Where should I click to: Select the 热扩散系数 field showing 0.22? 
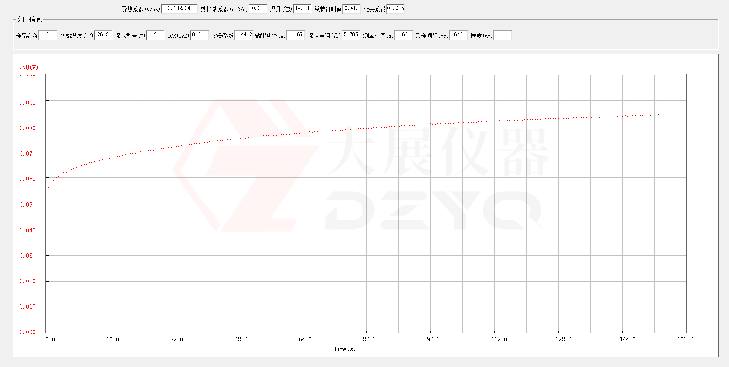[257, 9]
